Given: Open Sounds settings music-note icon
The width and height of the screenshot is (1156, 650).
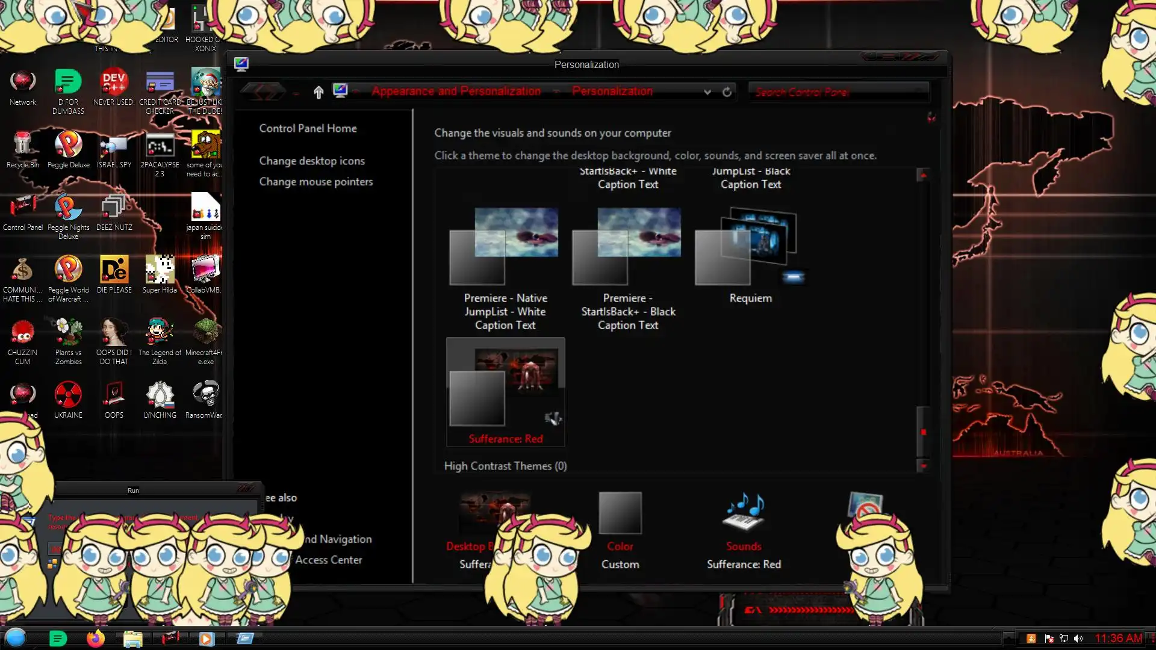Looking at the screenshot, I should pyautogui.click(x=744, y=513).
